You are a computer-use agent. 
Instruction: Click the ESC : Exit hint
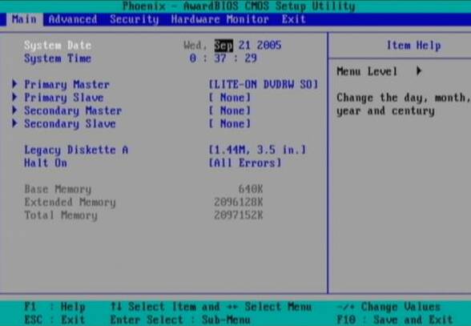[54, 320]
